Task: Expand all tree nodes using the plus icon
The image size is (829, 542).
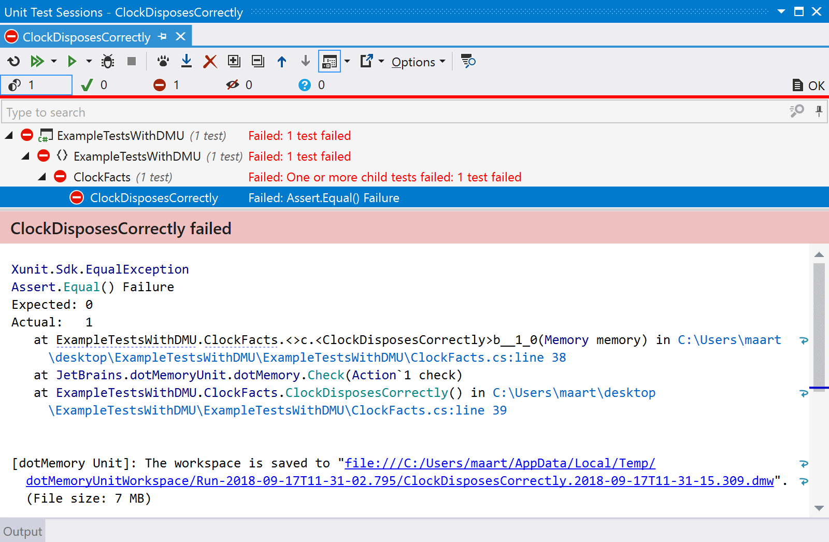Action: pos(234,62)
